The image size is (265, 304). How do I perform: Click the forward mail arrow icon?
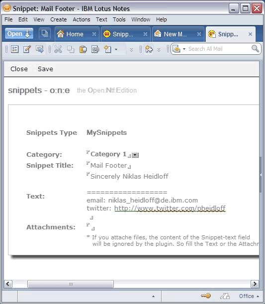(x=39, y=49)
